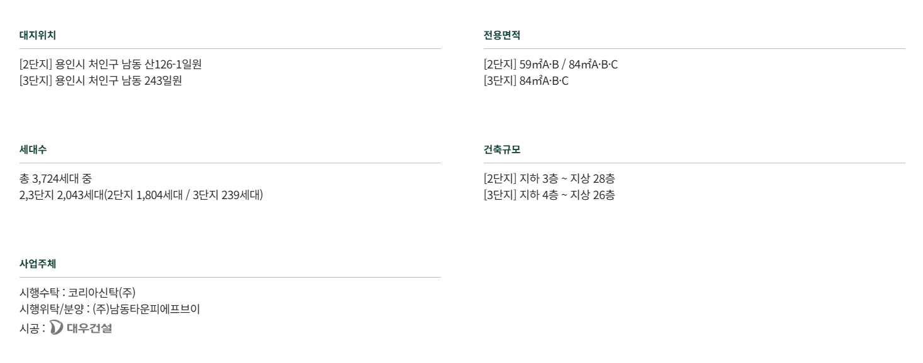Image resolution: width=923 pixels, height=363 pixels.
Task: Click the total households text 총 3,724세대 중
Action: (x=56, y=178)
